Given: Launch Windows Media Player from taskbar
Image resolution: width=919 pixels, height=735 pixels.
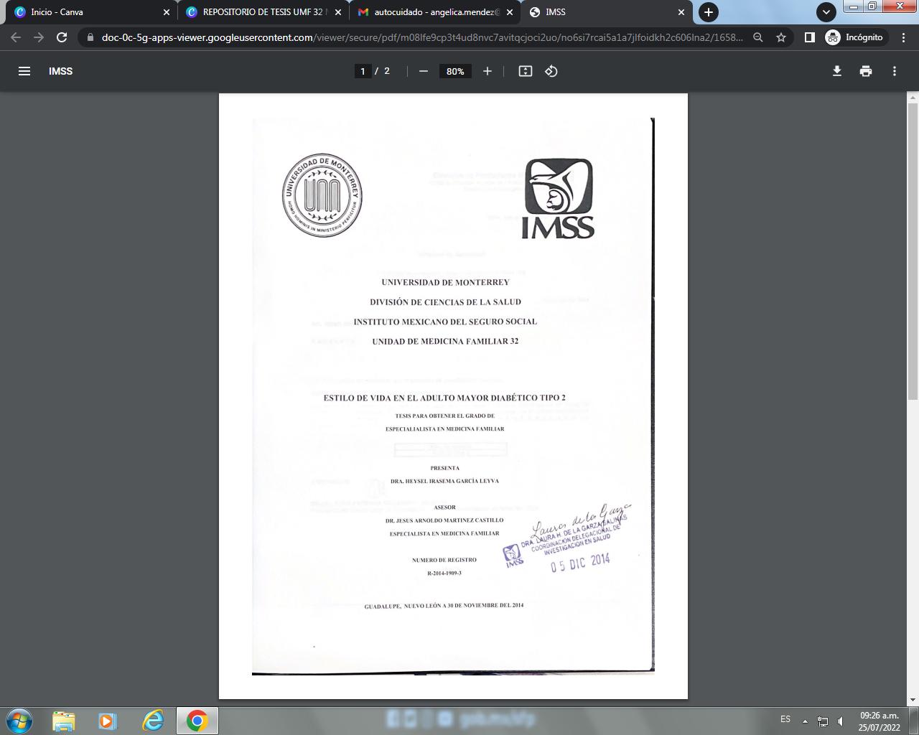Looking at the screenshot, I should point(108,721).
